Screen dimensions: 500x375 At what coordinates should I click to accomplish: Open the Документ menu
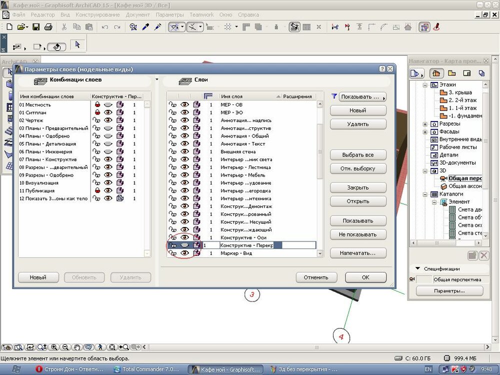tap(137, 15)
